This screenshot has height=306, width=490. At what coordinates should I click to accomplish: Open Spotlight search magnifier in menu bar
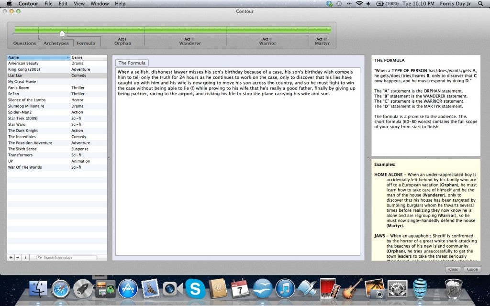(480, 4)
